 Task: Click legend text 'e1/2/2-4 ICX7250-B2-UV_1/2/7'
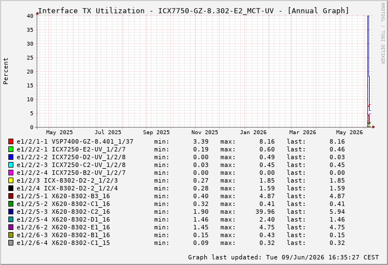click(x=71, y=173)
